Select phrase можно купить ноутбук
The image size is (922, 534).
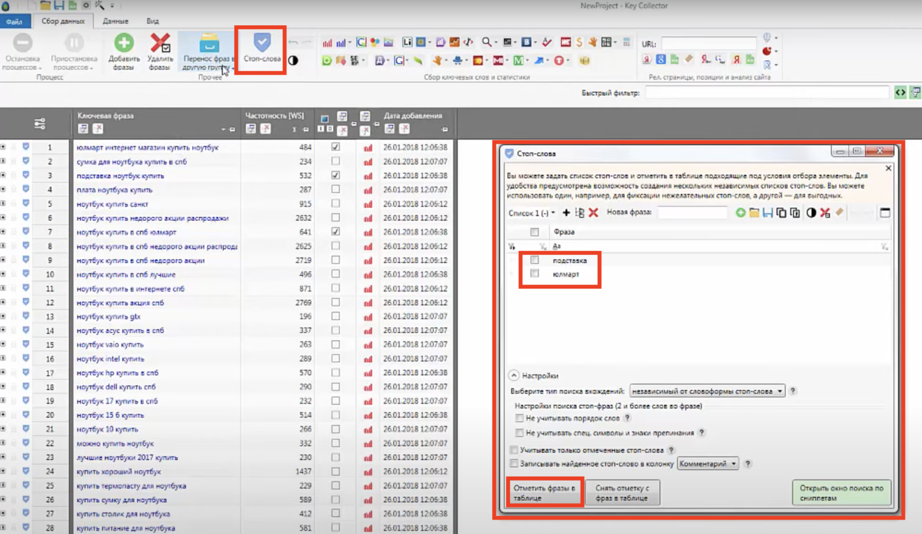(115, 443)
